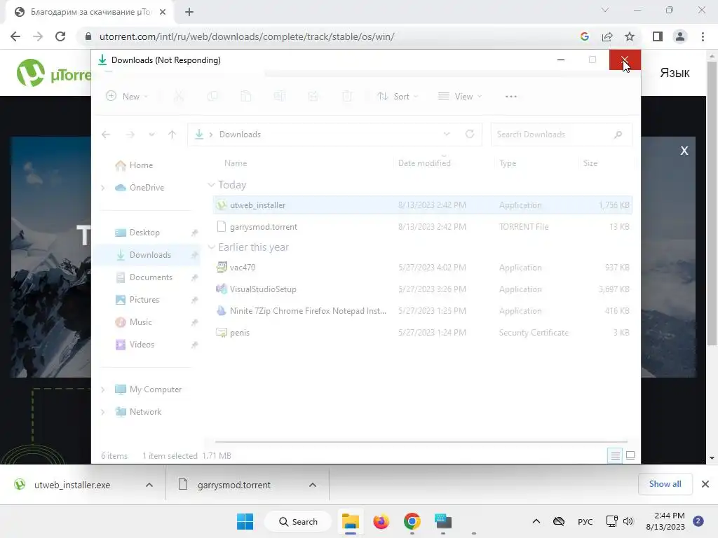
Task: Click the Delete trash icon in Explorer toolbar
Action: tap(347, 97)
